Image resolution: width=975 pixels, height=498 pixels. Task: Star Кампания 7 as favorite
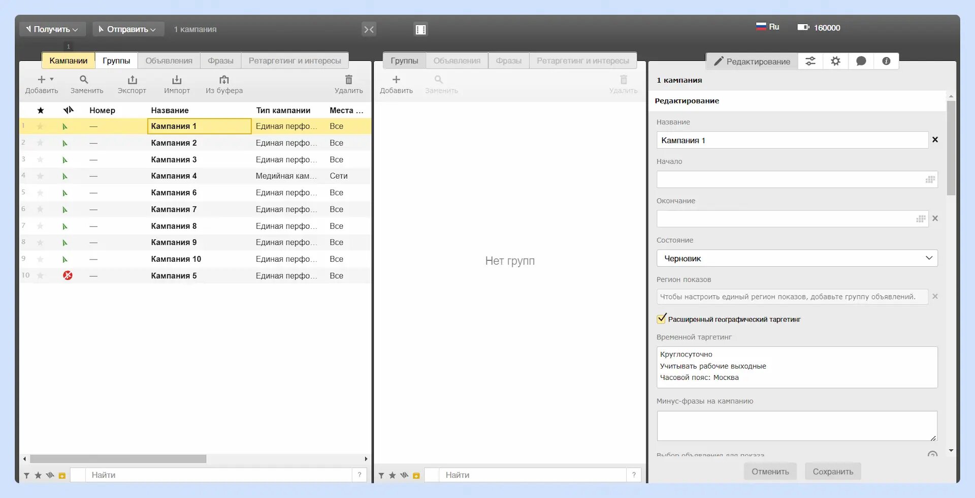(40, 209)
